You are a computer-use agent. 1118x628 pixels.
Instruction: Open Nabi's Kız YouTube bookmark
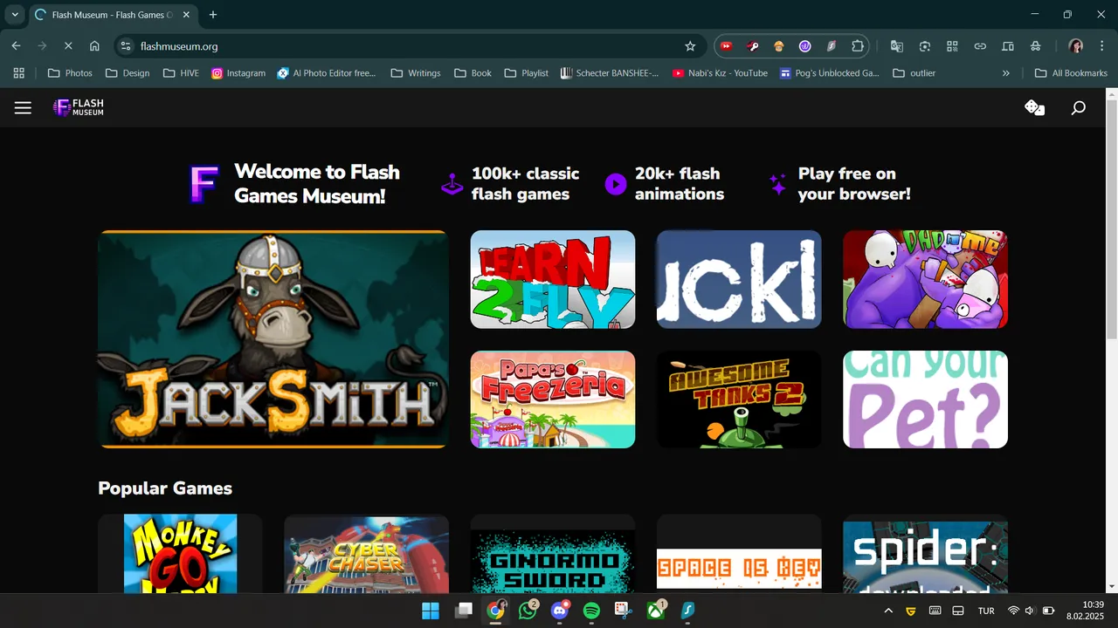tap(721, 73)
